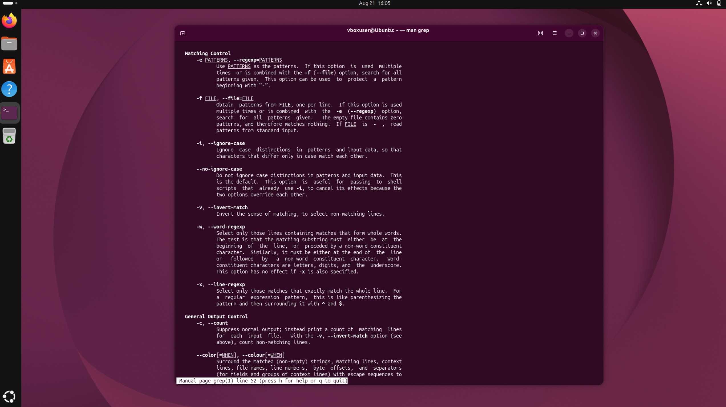Click the battery power icon

[x=719, y=3]
